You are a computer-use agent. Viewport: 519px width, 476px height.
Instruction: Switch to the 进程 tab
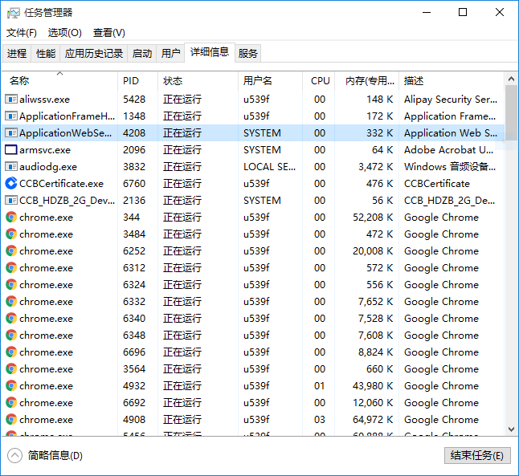pyautogui.click(x=17, y=53)
